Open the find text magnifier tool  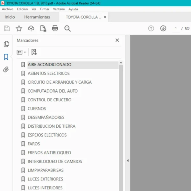pyautogui.click(x=67, y=28)
